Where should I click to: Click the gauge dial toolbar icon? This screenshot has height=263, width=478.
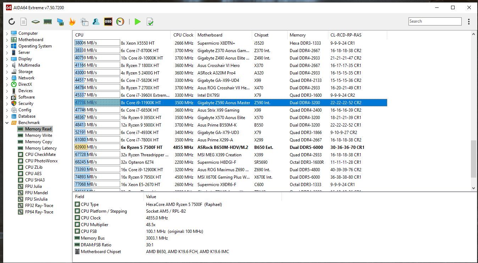pyautogui.click(x=120, y=22)
